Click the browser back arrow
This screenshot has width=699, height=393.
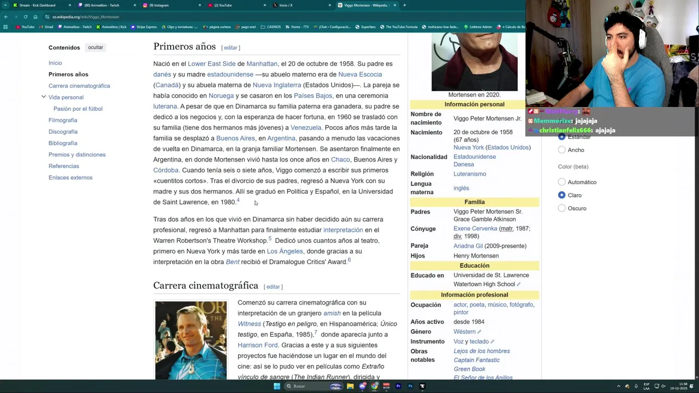6,17
